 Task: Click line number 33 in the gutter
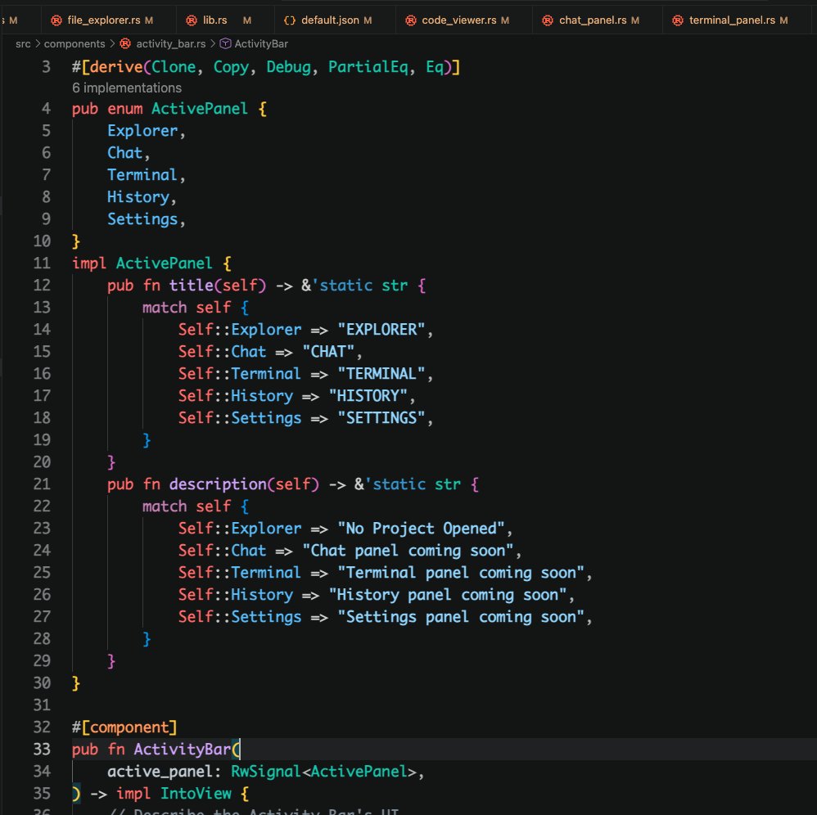pyautogui.click(x=42, y=749)
